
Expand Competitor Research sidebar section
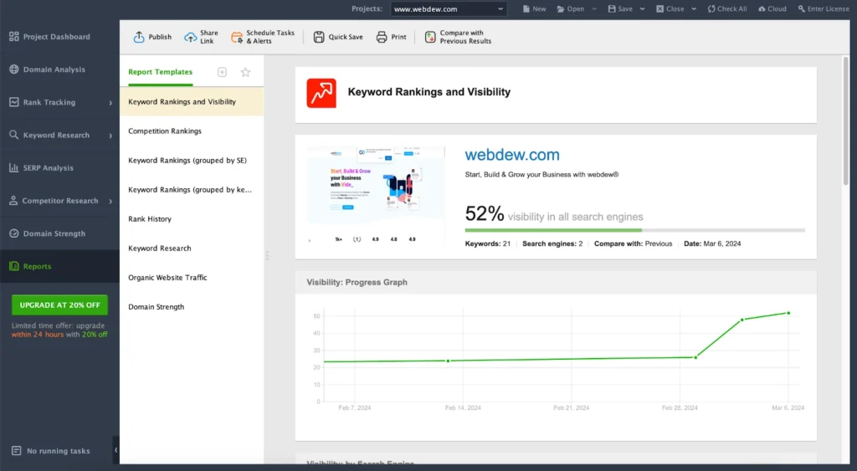[x=110, y=201]
